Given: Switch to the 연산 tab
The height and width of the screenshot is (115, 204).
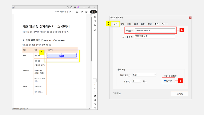Looking at the screenshot, I should pos(163,24).
